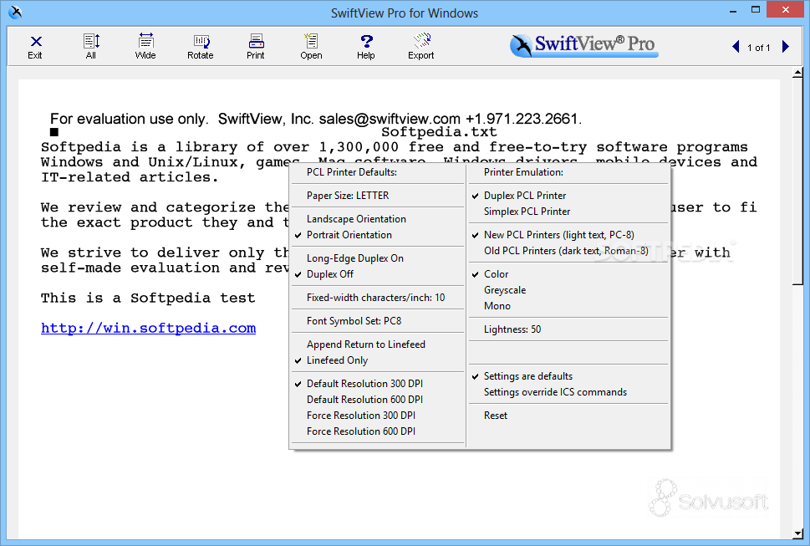Click the SwiftView title bar app icon
810x546 pixels.
pos(15,12)
